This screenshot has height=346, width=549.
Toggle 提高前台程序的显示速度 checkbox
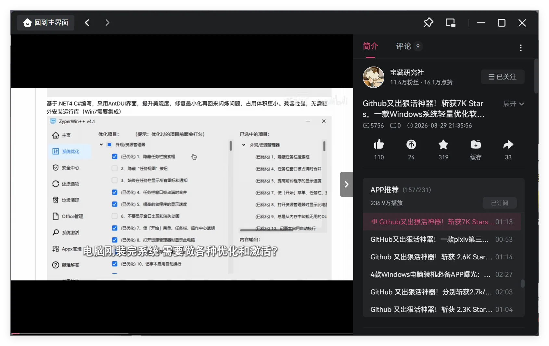pos(114,204)
